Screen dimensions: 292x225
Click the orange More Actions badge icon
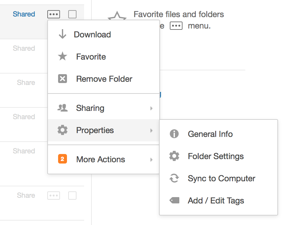63,159
